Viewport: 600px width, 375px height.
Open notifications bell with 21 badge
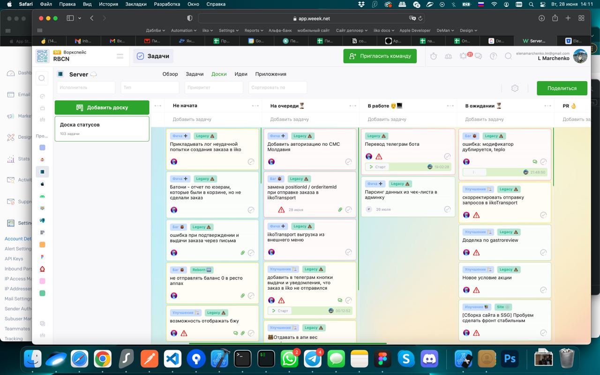tap(463, 56)
